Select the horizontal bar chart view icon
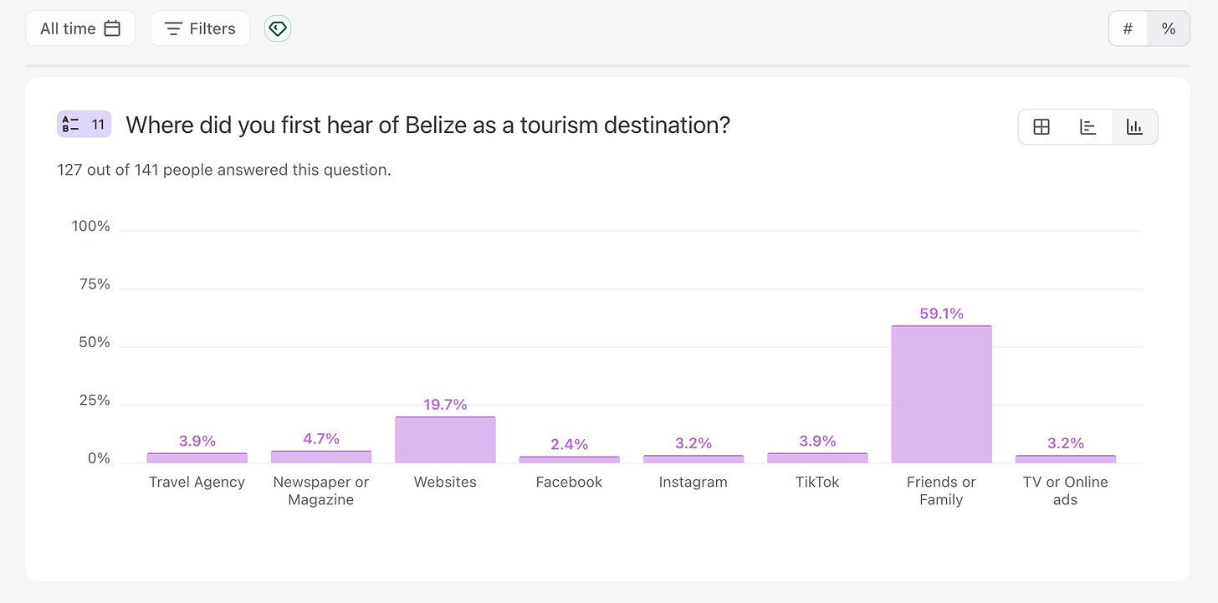1218x603 pixels. pyautogui.click(x=1087, y=127)
